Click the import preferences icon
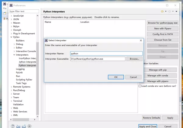Screen dimensions: 183x128 pyautogui.click(x=18, y=126)
